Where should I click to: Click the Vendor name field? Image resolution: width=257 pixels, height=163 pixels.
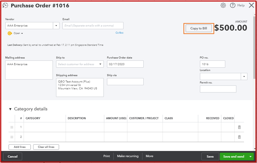[x=29, y=26]
